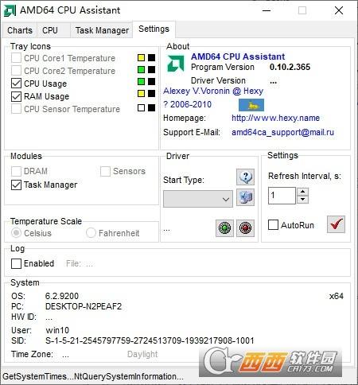Image resolution: width=358 pixels, height=385 pixels.
Task: Click black swatch for CPU Core1 Temperature
Action: 151,57
